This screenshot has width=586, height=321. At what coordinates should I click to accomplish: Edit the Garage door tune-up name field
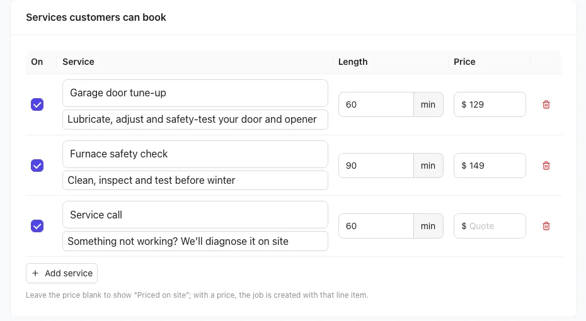pos(195,93)
